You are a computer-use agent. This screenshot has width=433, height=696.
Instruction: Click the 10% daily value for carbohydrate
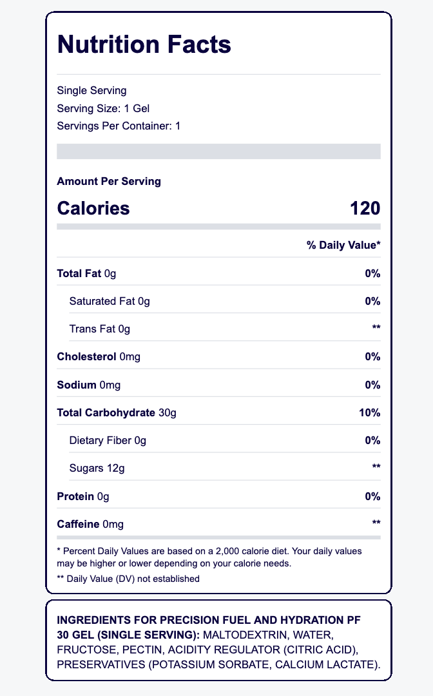tap(370, 413)
